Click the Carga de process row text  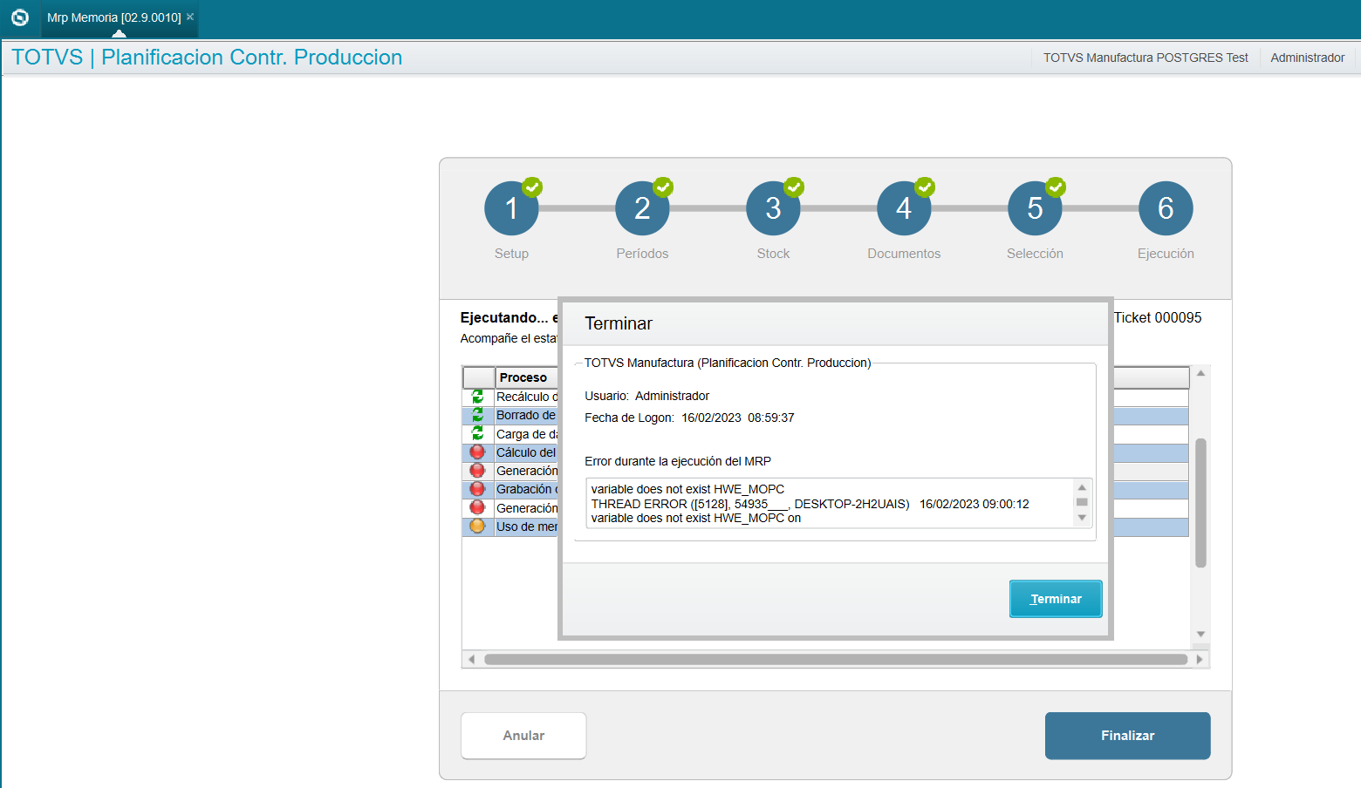pyautogui.click(x=527, y=434)
